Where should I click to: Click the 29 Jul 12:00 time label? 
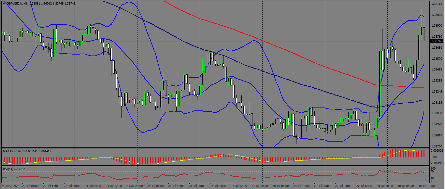pyautogui.click(x=364, y=186)
